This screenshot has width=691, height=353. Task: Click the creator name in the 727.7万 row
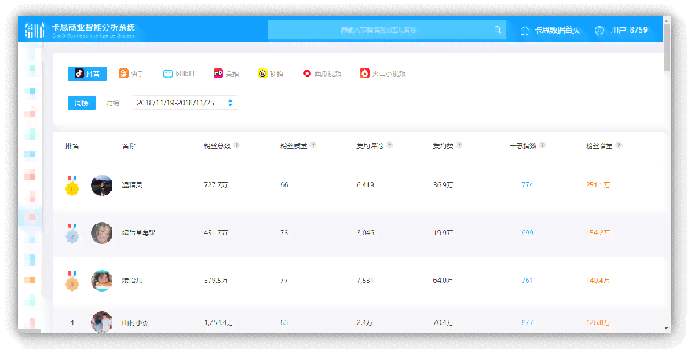click(132, 185)
